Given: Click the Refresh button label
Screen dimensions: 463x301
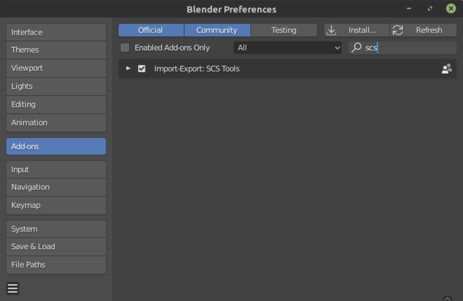Looking at the screenshot, I should click(429, 30).
